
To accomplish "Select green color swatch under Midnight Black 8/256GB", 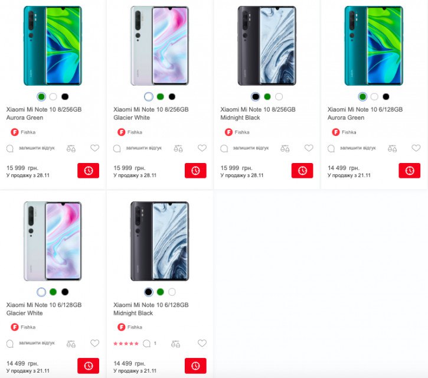I will point(267,97).
